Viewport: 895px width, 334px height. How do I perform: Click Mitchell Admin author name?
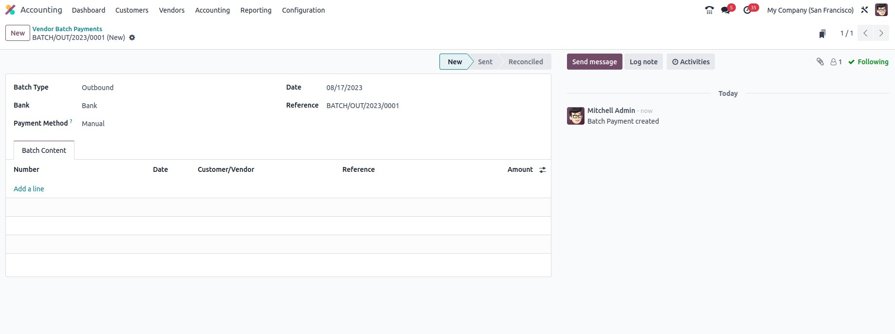611,111
